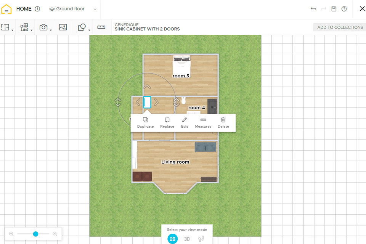366x244 pixels.
Task: Delete the selected sink cabinet
Action: coord(223,123)
